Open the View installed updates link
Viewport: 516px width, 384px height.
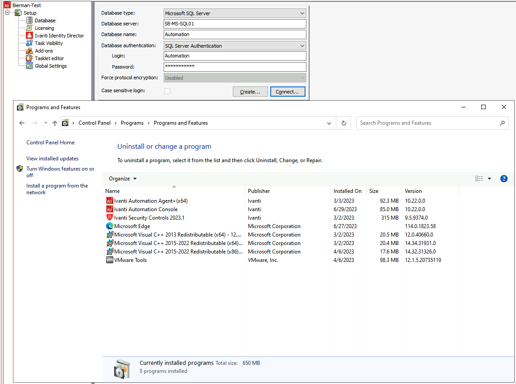click(52, 159)
